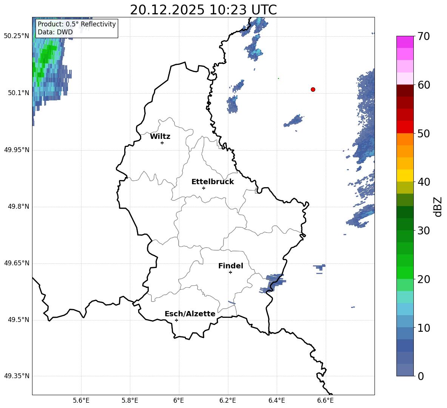The image size is (447, 408).
Task: Click the Esch/Alzette station cross marker
Action: click(x=176, y=320)
